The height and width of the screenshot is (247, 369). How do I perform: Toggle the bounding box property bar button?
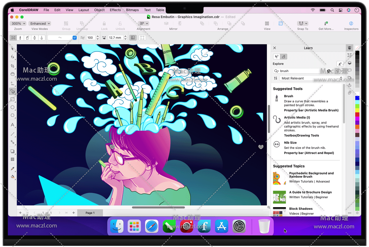click(142, 38)
